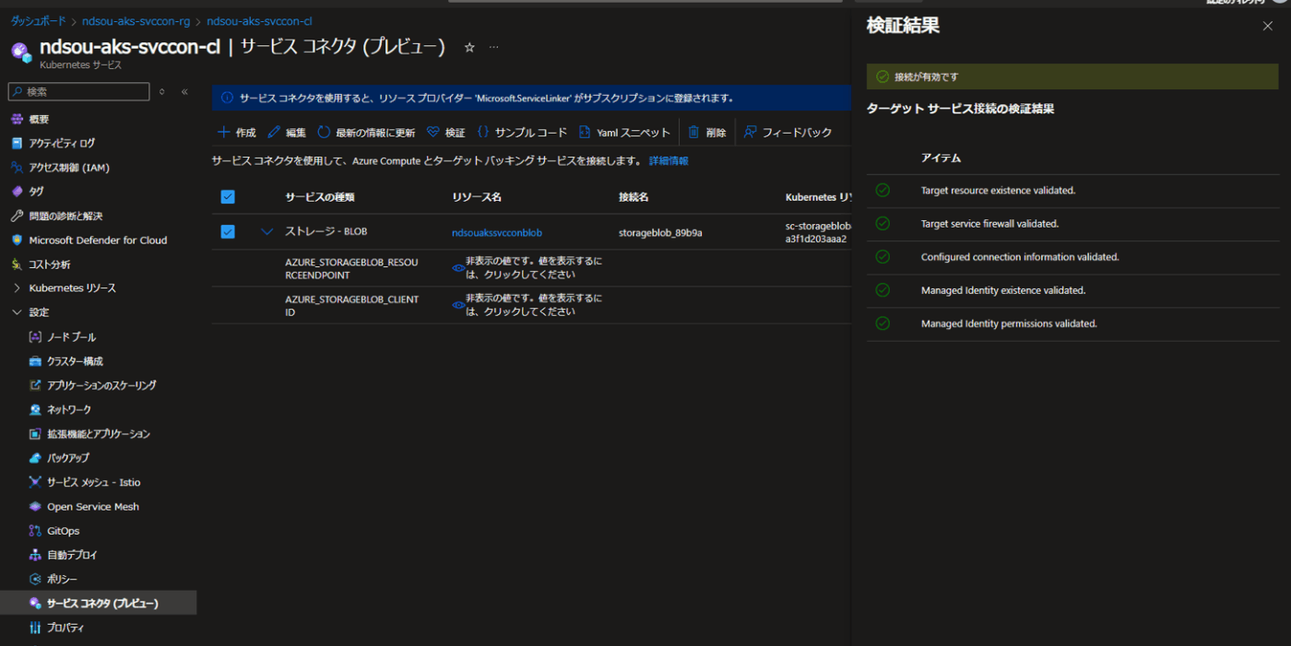Click Managed Identity permissions validated row
The height and width of the screenshot is (646, 1291).
tap(1073, 323)
